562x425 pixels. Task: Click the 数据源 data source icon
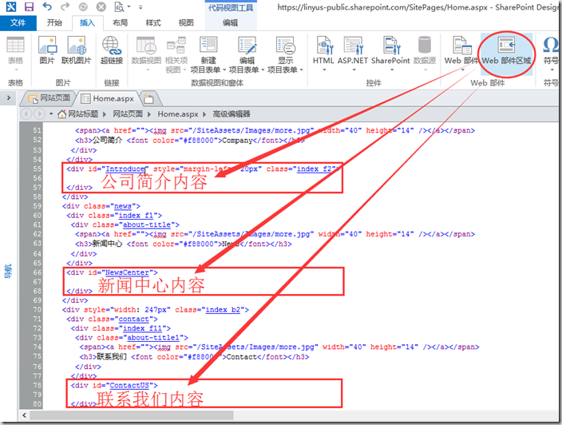425,50
